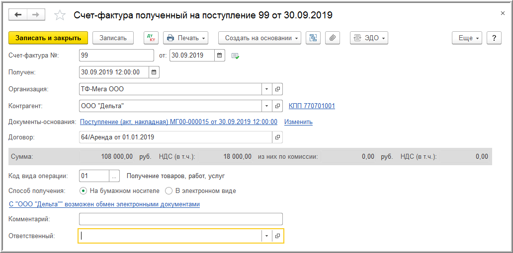Open the Договор field details icon
The width and height of the screenshot is (513, 253).
click(277, 137)
